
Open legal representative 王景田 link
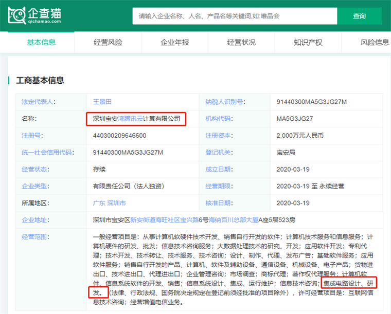point(102,102)
